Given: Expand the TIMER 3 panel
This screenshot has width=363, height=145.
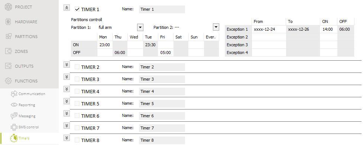Looking at the screenshot, I should 67,77.
